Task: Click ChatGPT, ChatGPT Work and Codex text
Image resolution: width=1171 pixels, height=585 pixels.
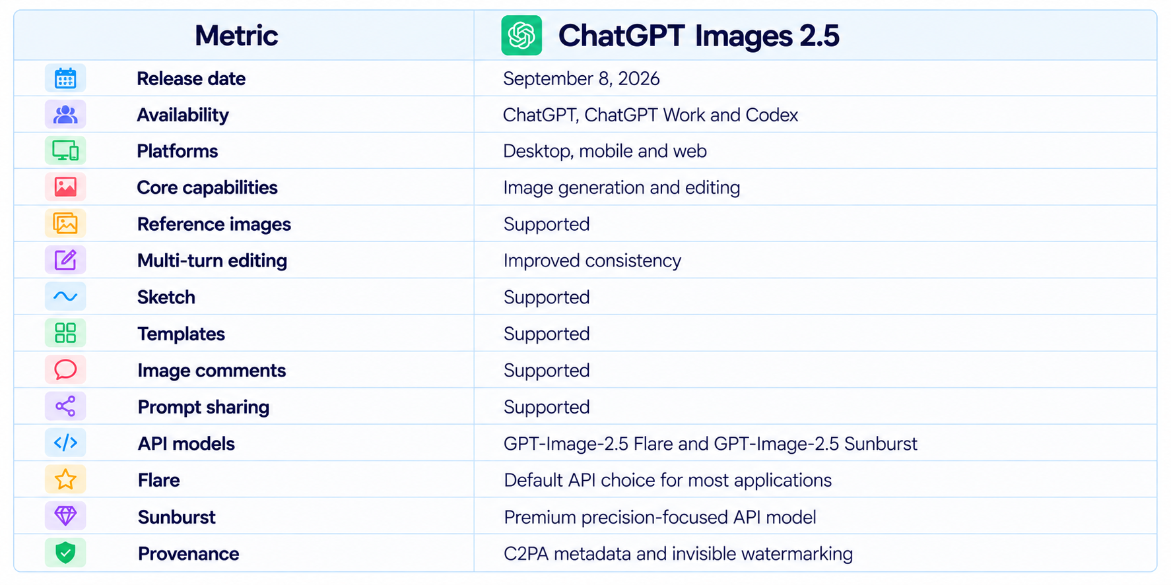Action: click(x=651, y=115)
